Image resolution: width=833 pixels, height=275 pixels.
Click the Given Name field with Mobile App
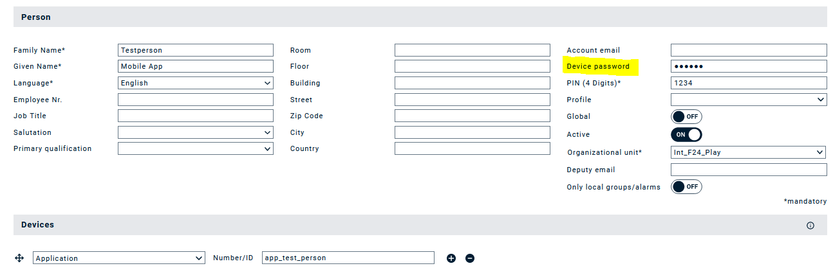click(x=196, y=66)
